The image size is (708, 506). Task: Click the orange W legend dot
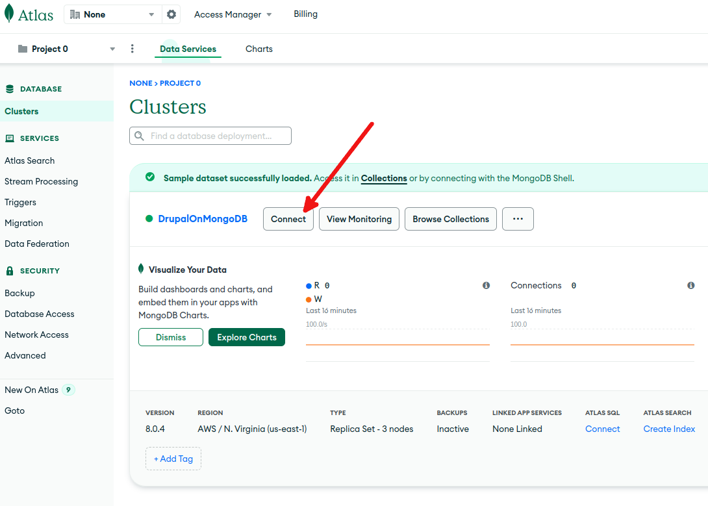pos(309,299)
